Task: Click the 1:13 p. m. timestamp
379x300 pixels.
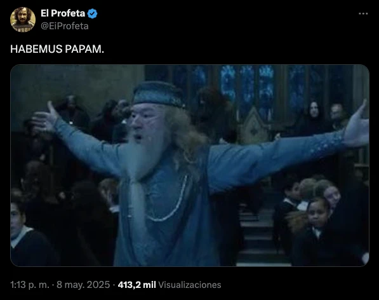Action: (29, 285)
